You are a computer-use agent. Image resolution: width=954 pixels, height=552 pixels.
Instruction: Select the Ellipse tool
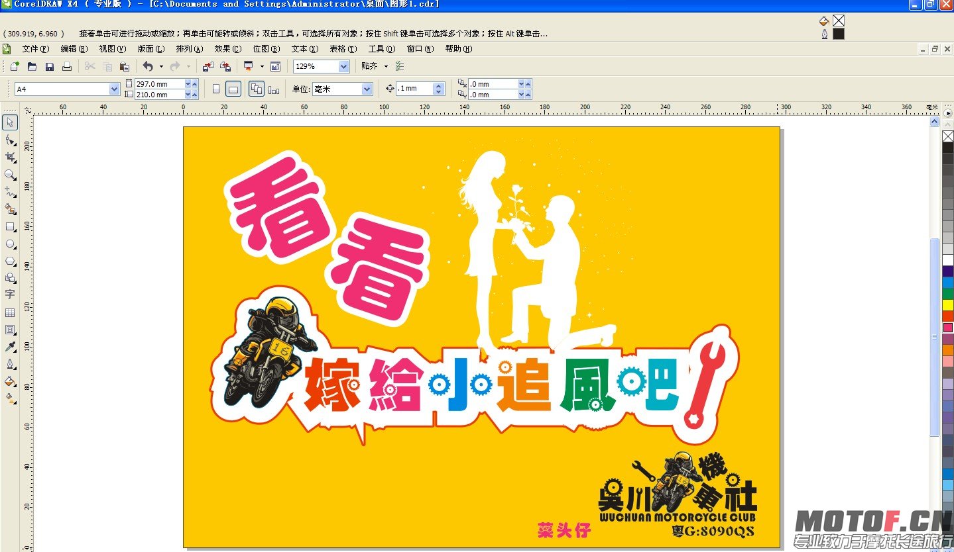[10, 244]
